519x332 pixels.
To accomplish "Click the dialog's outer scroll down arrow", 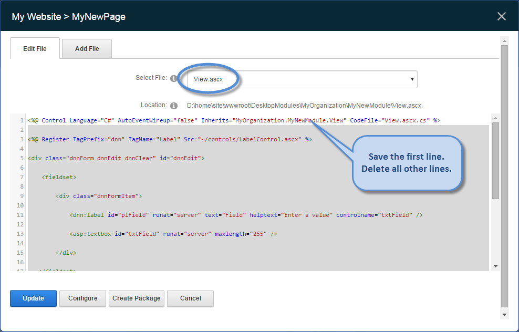I will [505, 314].
